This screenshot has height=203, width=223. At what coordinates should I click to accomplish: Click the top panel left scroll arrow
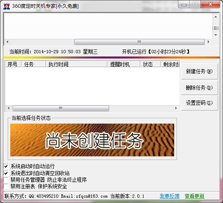tap(7, 42)
